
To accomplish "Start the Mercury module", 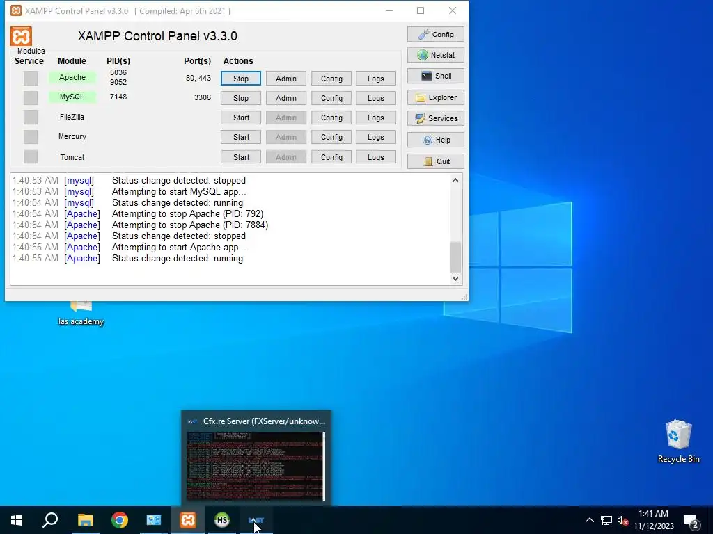I will 241,137.
